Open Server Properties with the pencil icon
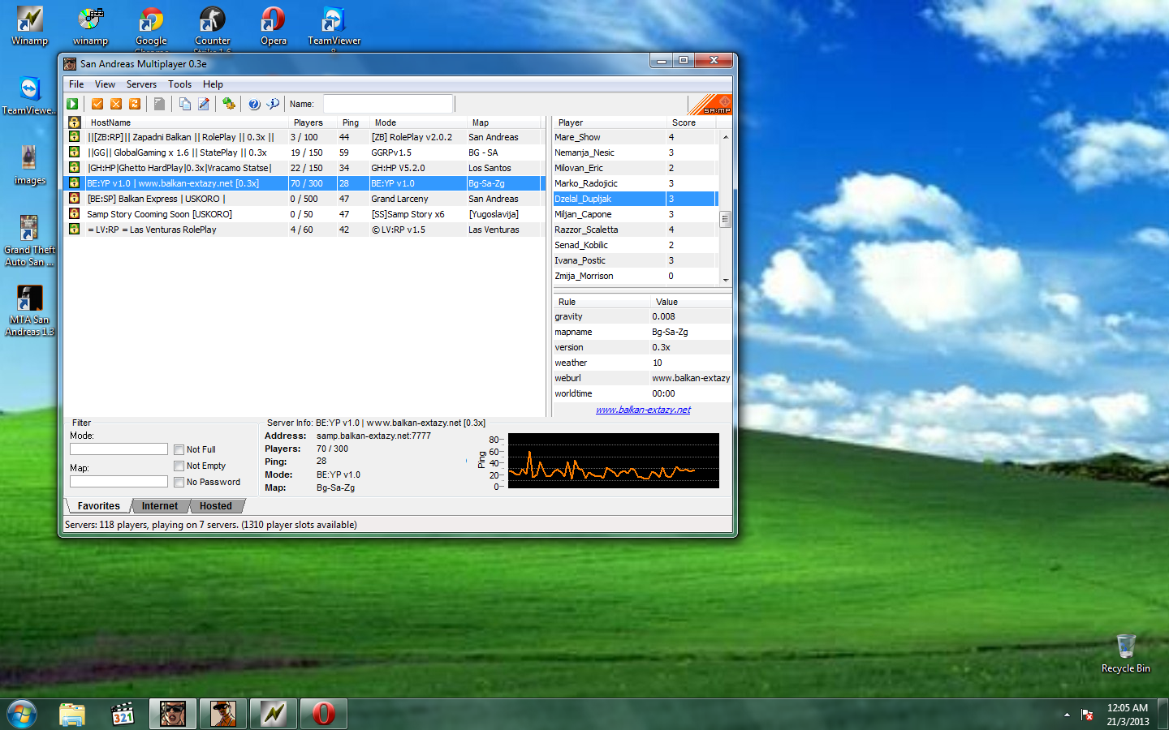1169x730 pixels. coord(204,104)
